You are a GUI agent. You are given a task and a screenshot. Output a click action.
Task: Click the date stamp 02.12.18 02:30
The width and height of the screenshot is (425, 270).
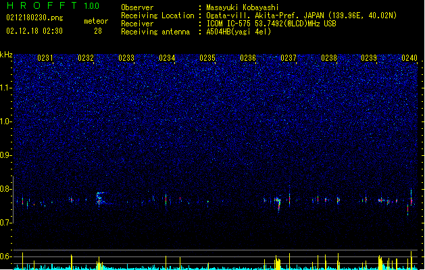[x=34, y=31]
